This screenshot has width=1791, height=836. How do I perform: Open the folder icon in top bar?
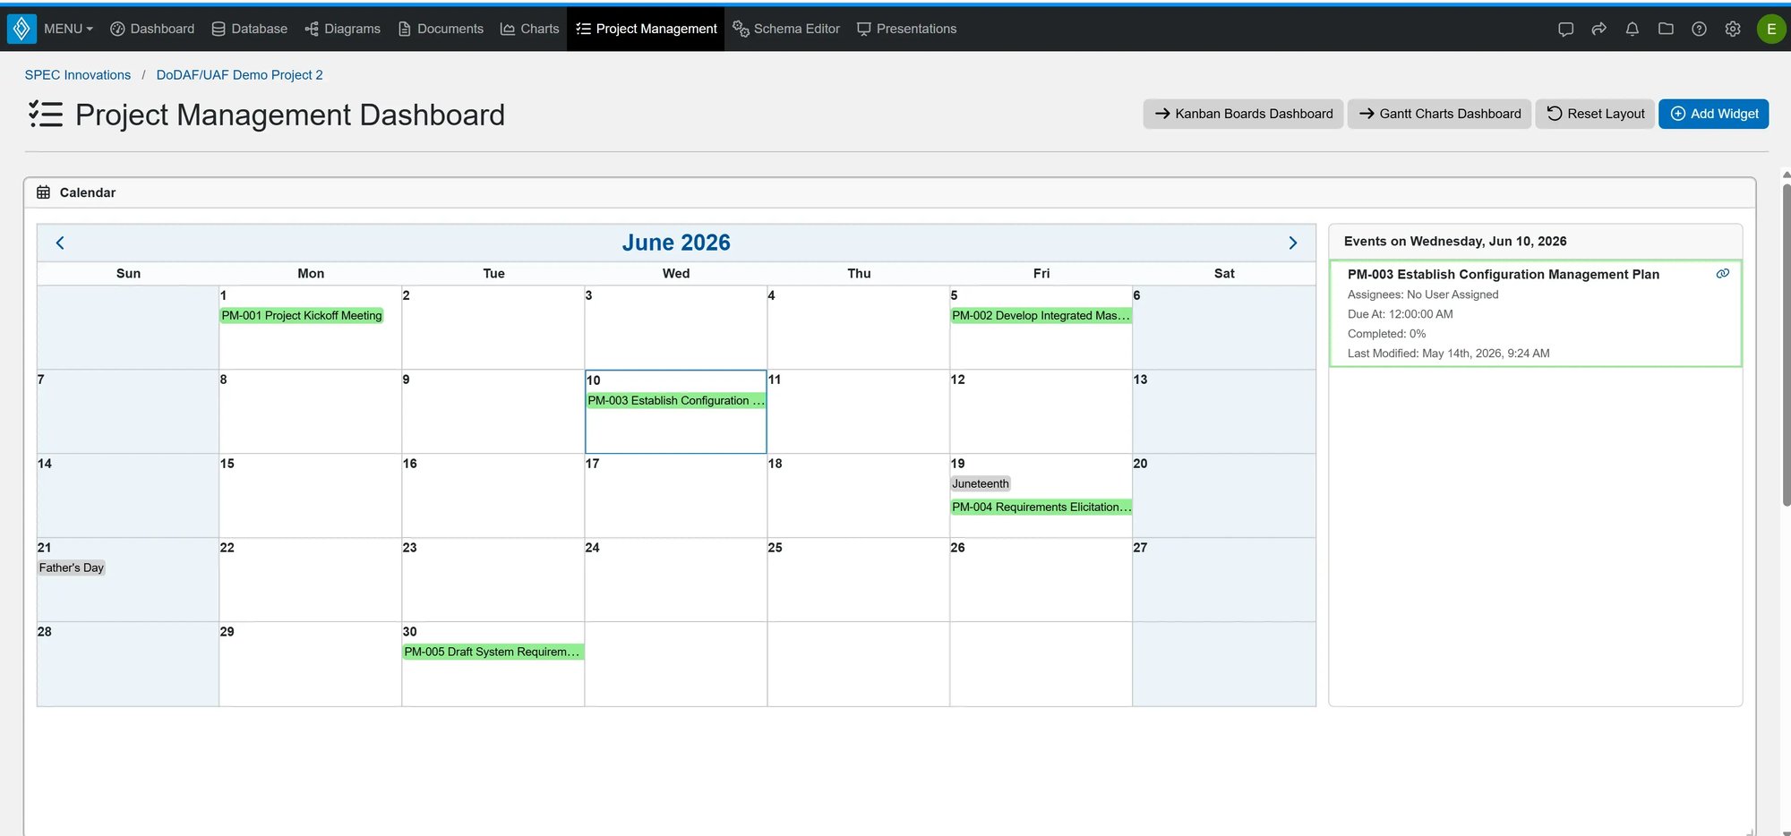(x=1666, y=29)
